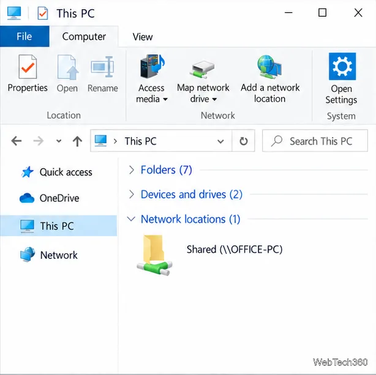
Task: Click the Rename ribbon icon
Action: [102, 67]
